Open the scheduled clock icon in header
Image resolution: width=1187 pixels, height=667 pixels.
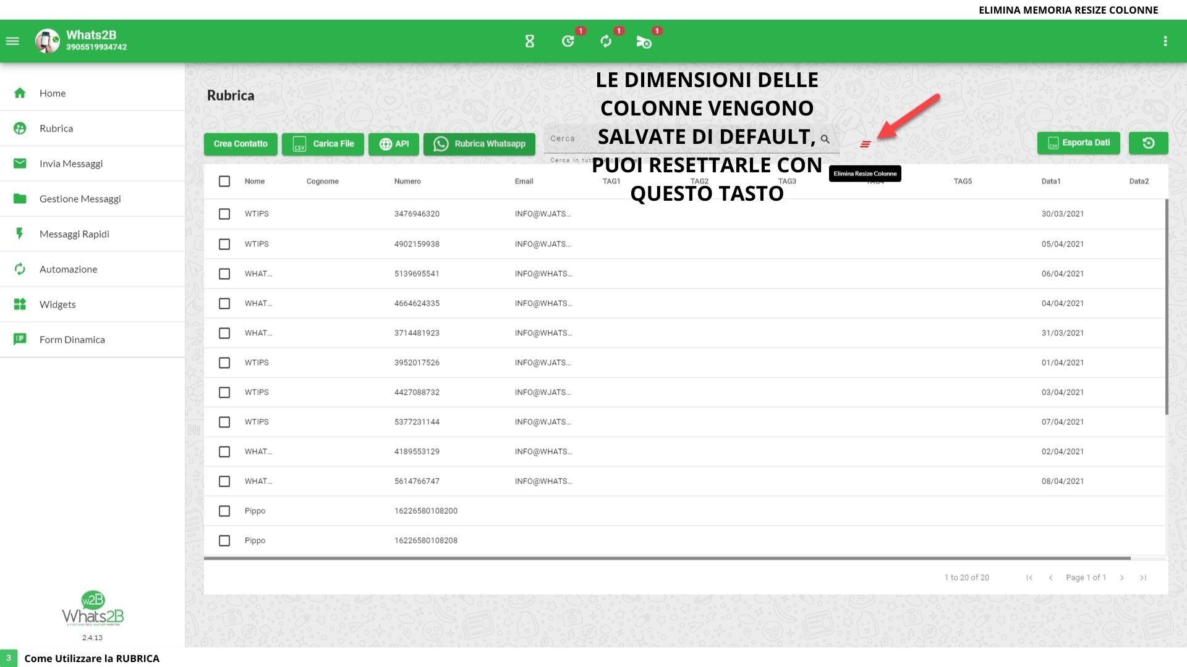coord(568,41)
